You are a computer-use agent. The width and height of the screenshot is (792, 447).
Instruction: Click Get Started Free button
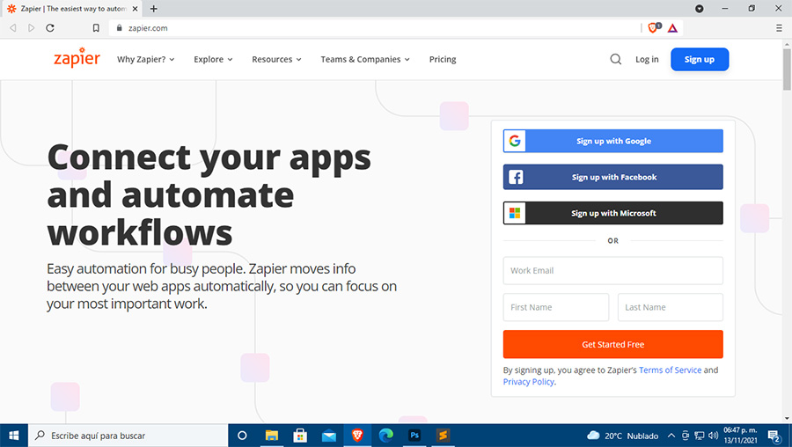coord(612,344)
